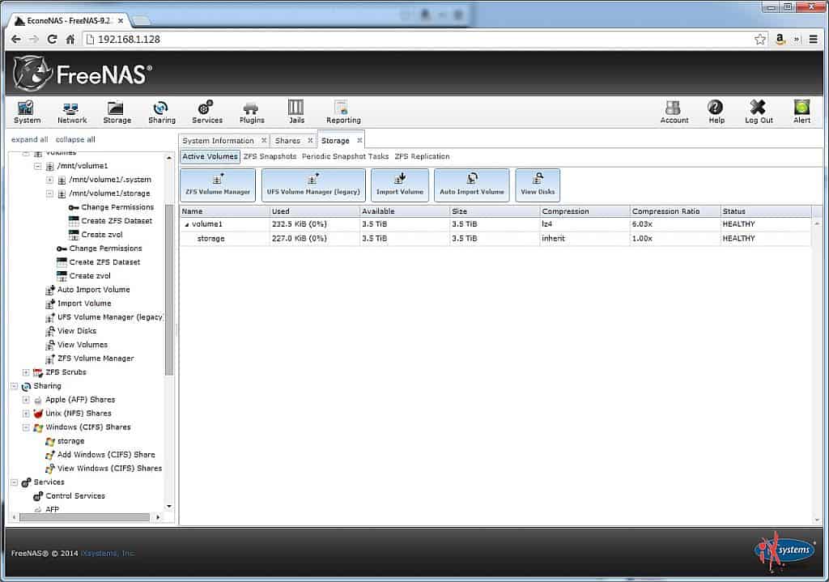Image resolution: width=829 pixels, height=582 pixels.
Task: Open the Account icon
Action: (x=674, y=112)
